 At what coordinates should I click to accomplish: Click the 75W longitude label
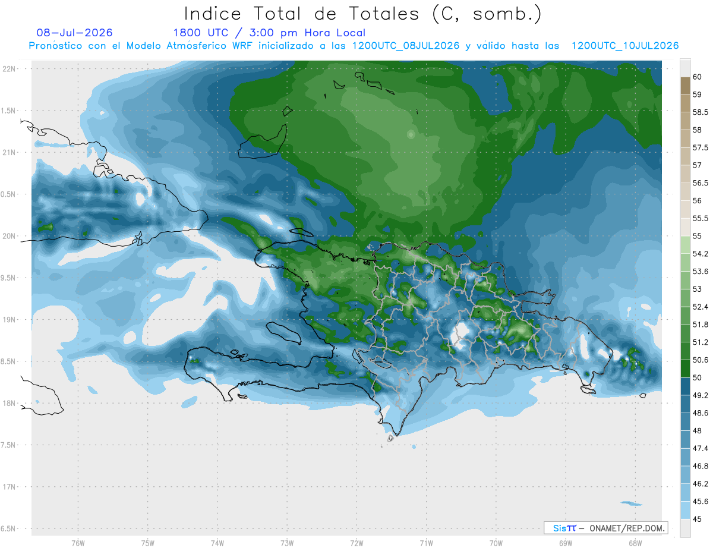click(x=148, y=543)
